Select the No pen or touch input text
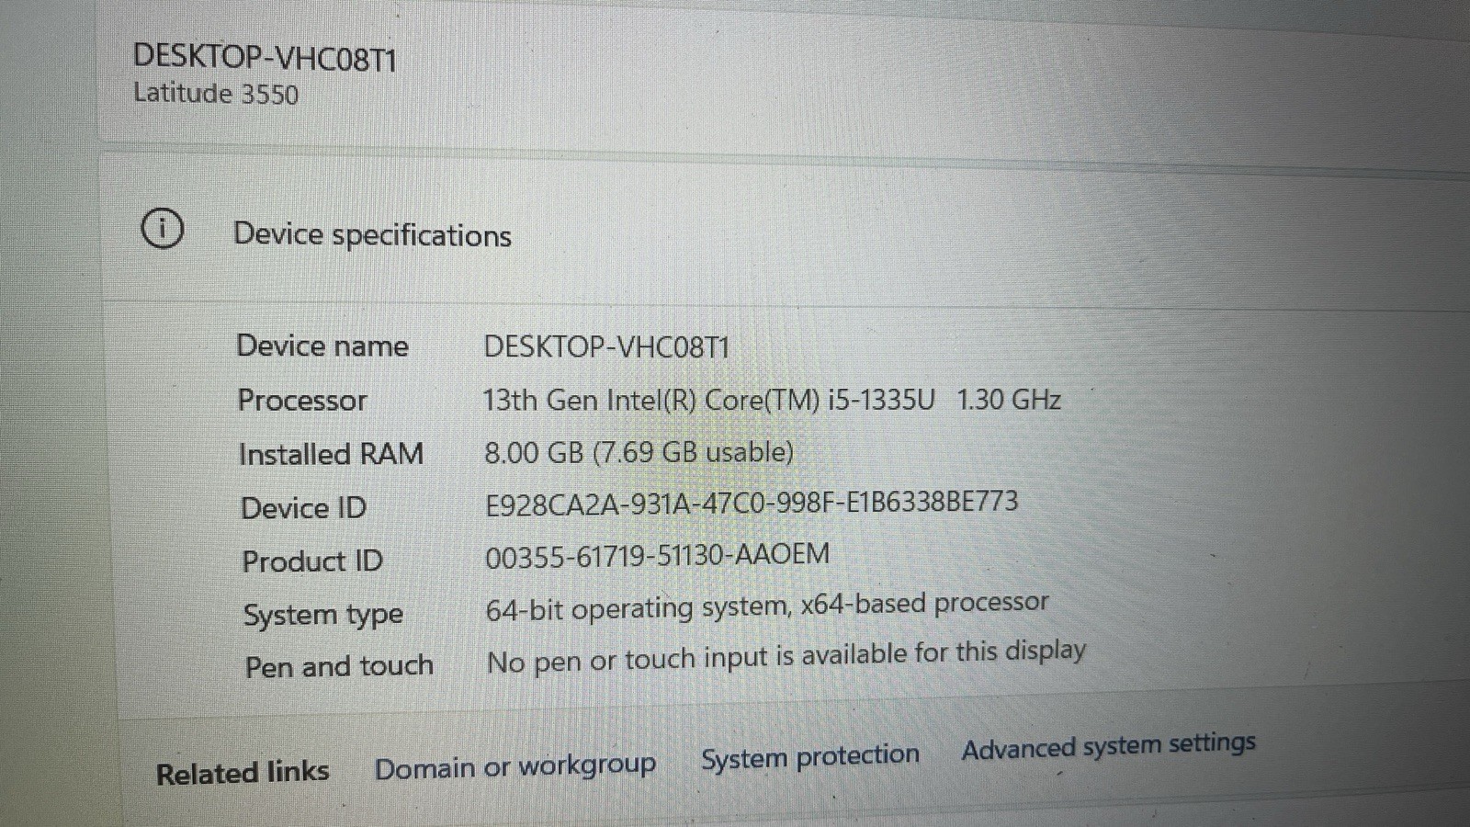 click(x=786, y=656)
